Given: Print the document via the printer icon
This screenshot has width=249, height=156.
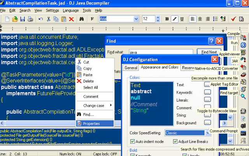Looking at the screenshot, I should (30, 19).
